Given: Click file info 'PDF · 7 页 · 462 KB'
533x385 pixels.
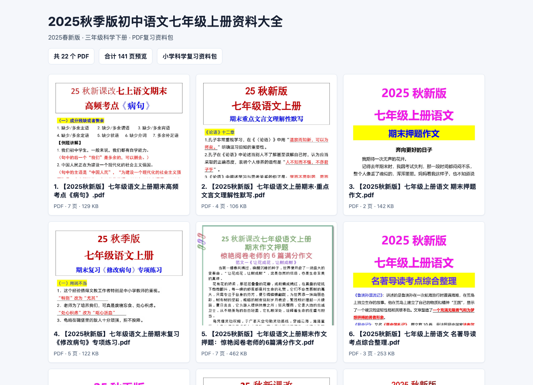Looking at the screenshot, I should (224, 354).
